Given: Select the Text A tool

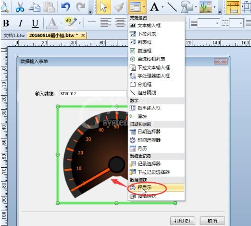Looking at the screenshot, I should tap(154, 7).
